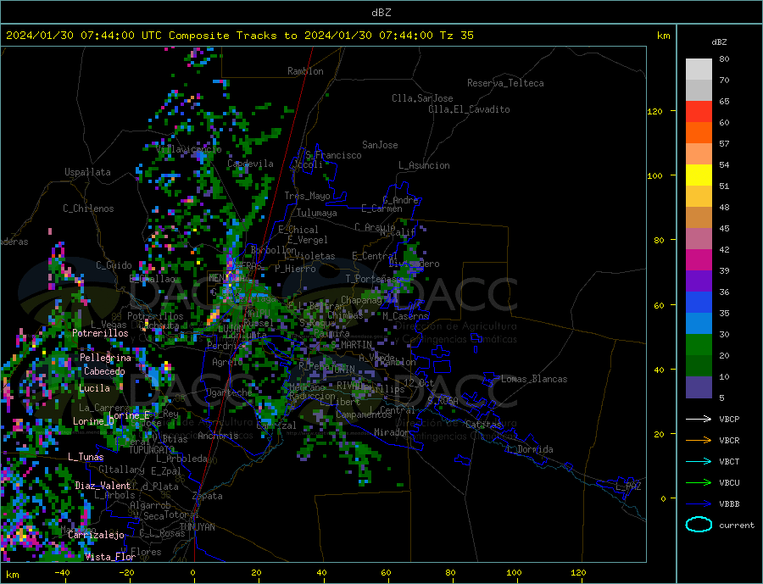This screenshot has width=763, height=584.
Task: Click the TUNUYAN map label
Action: [x=197, y=527]
